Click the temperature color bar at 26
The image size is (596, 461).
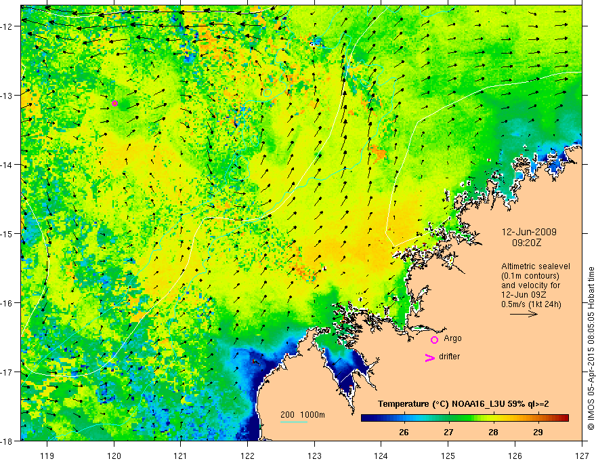[404, 418]
